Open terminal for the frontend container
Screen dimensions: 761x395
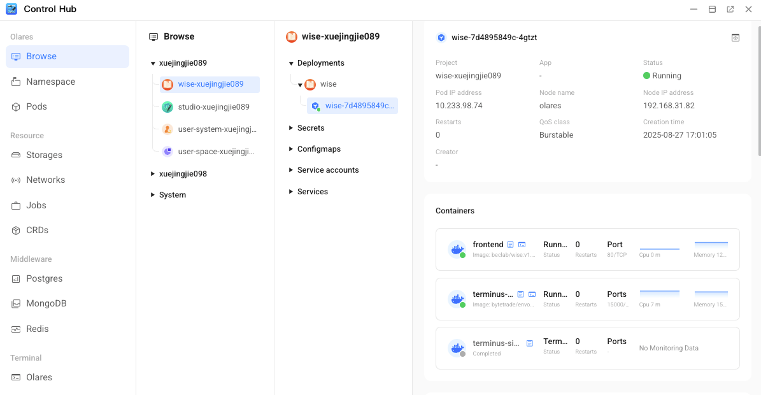coord(522,245)
